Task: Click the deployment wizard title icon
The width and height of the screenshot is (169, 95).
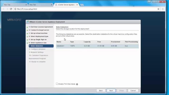Action: click(x=27, y=22)
